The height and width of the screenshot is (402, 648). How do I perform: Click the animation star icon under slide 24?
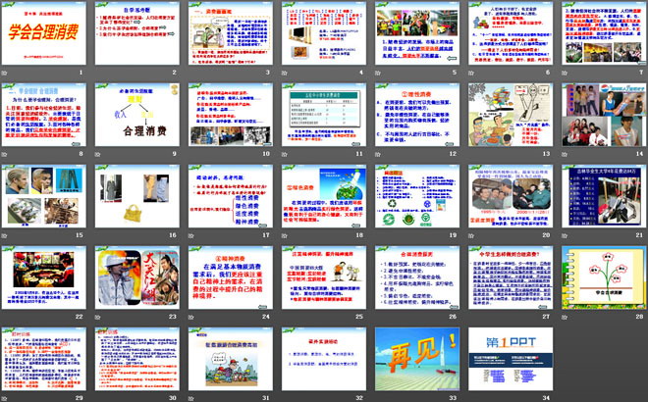190,317
